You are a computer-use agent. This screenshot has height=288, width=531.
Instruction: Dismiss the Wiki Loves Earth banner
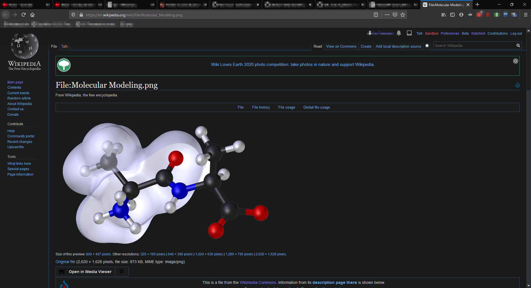pyautogui.click(x=516, y=61)
